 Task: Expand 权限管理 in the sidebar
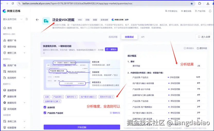[24, 128]
